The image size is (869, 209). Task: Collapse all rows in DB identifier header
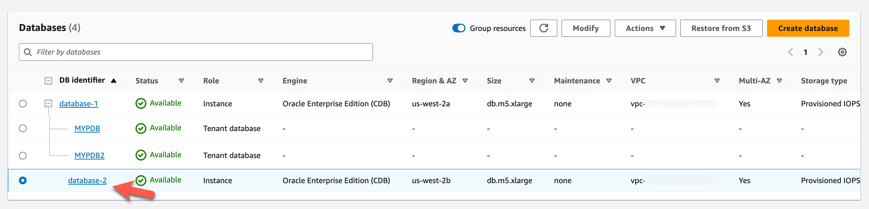(48, 81)
